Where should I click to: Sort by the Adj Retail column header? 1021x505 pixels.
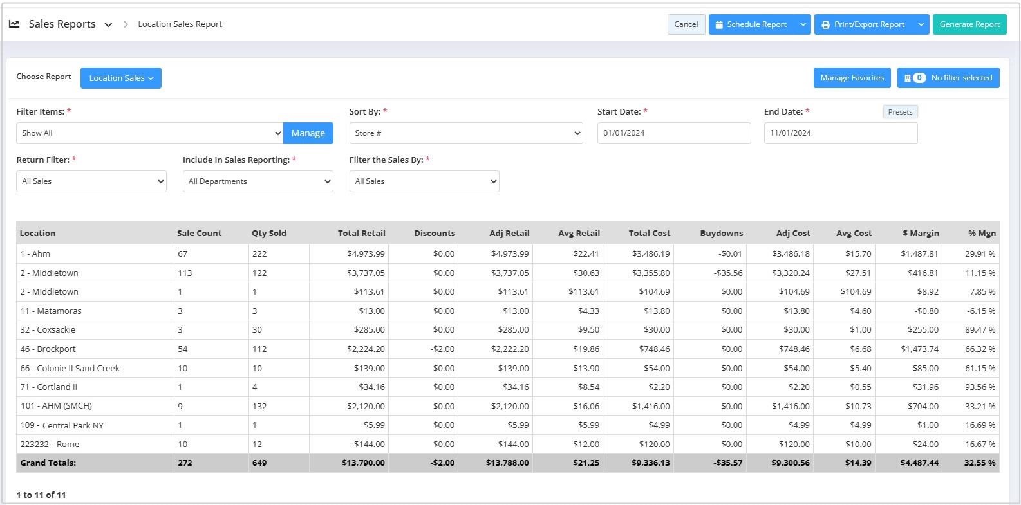tap(509, 233)
